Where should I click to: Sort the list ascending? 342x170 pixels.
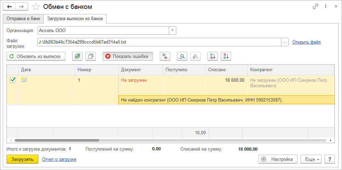click(x=213, y=57)
